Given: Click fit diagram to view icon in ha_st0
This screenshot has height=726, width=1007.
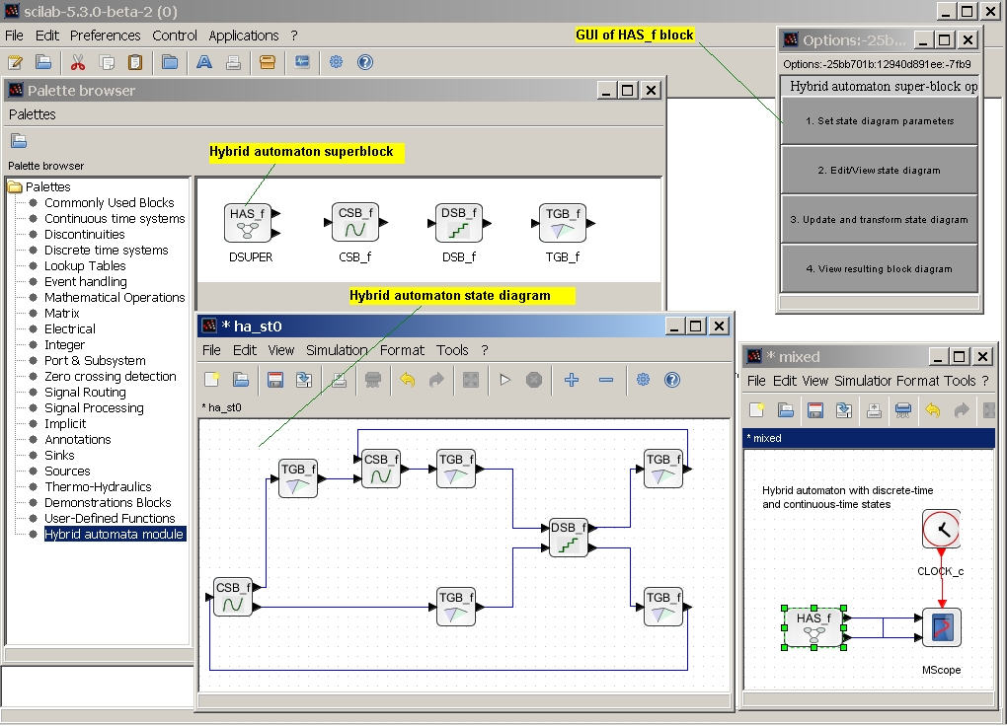Looking at the screenshot, I should pyautogui.click(x=471, y=380).
